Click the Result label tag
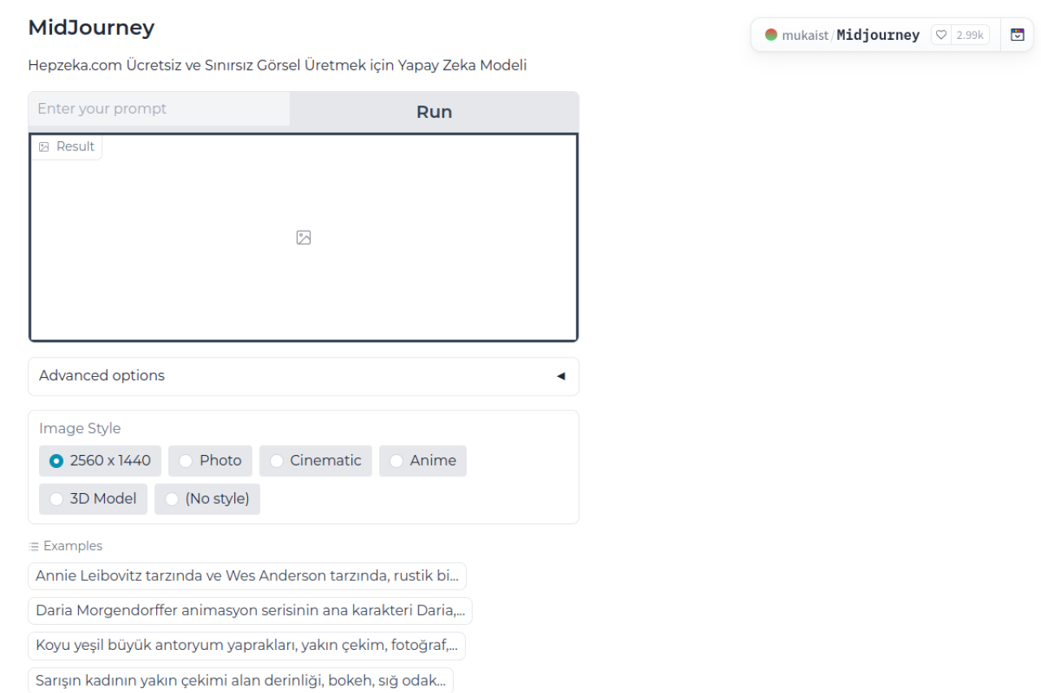Viewport: 1041px width, 693px height. tap(67, 147)
